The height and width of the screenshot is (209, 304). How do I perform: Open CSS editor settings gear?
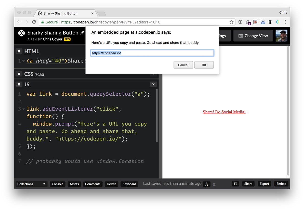(x=19, y=74)
